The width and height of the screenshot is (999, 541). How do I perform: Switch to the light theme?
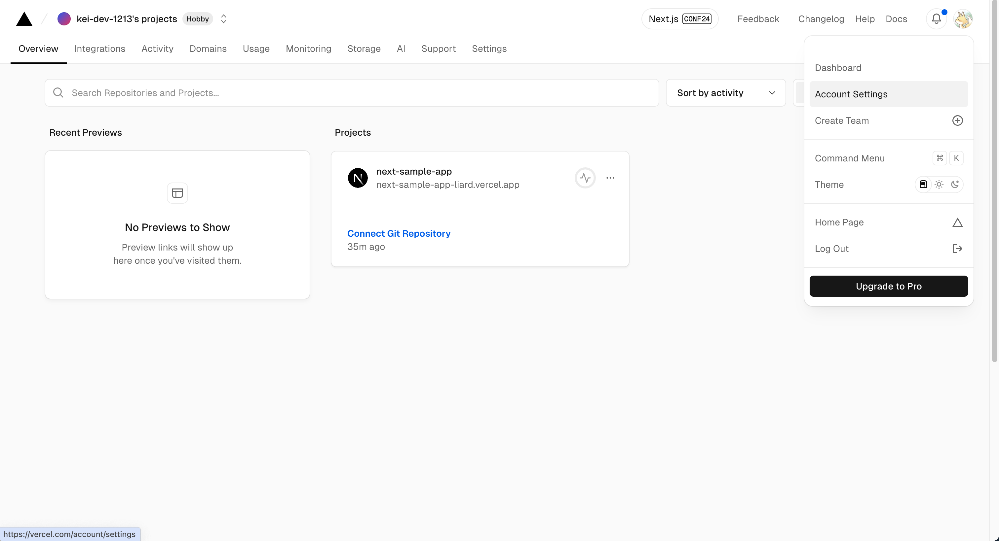pyautogui.click(x=939, y=184)
